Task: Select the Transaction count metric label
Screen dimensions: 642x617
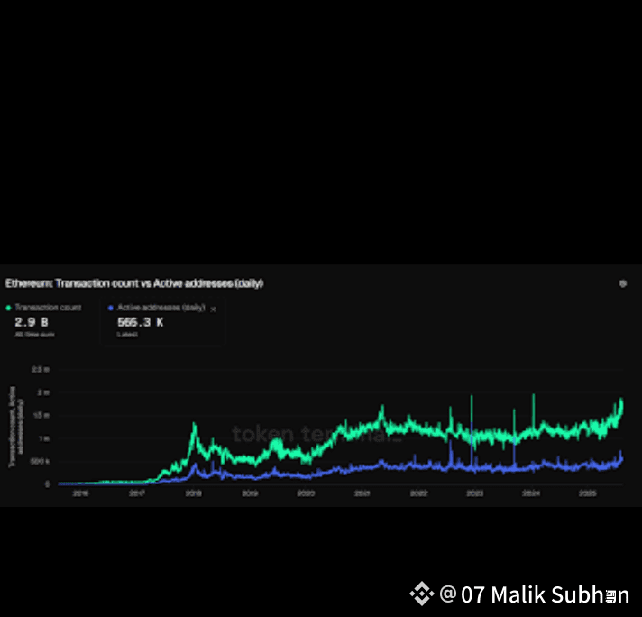Action: [48, 308]
